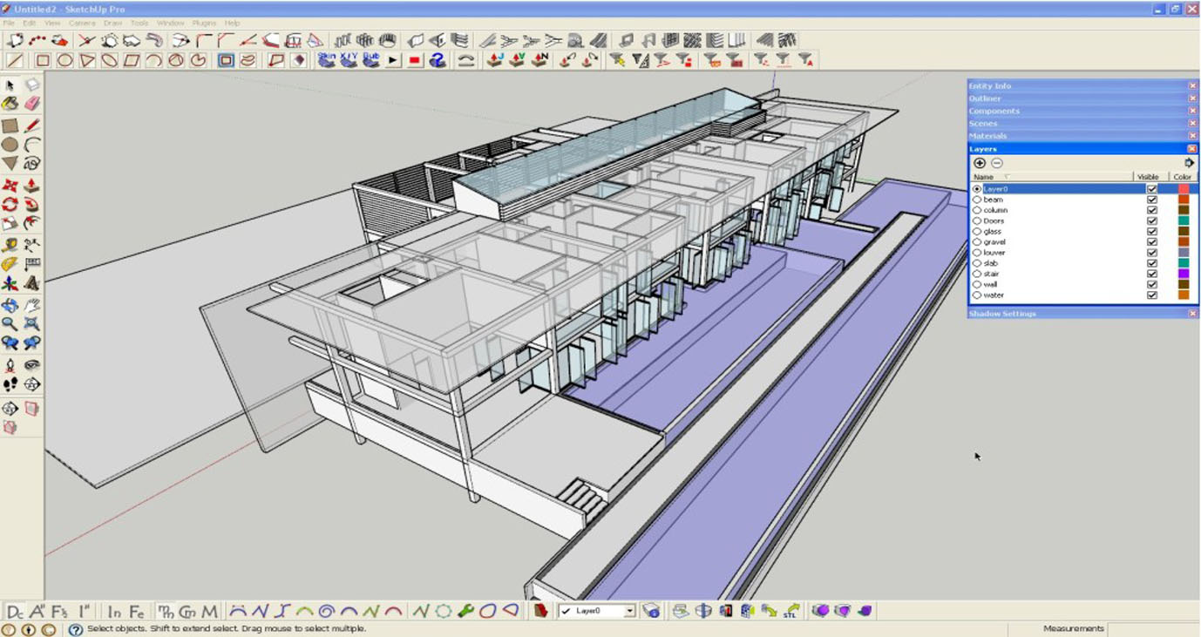
Task: Click the Add Layer plus icon
Action: pos(980,163)
